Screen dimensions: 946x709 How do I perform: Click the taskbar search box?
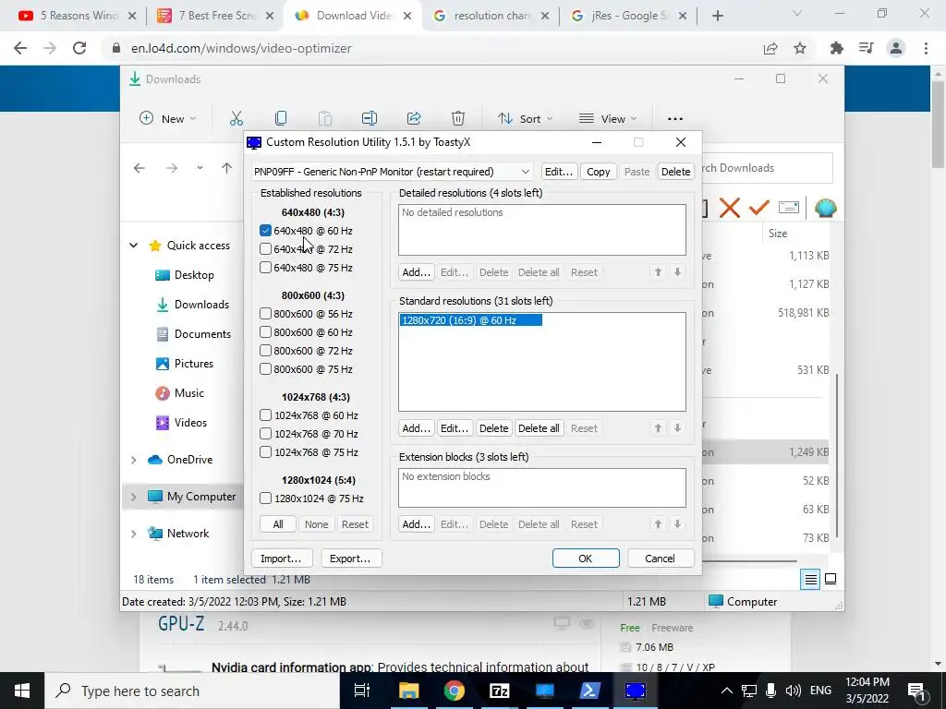pyautogui.click(x=192, y=691)
